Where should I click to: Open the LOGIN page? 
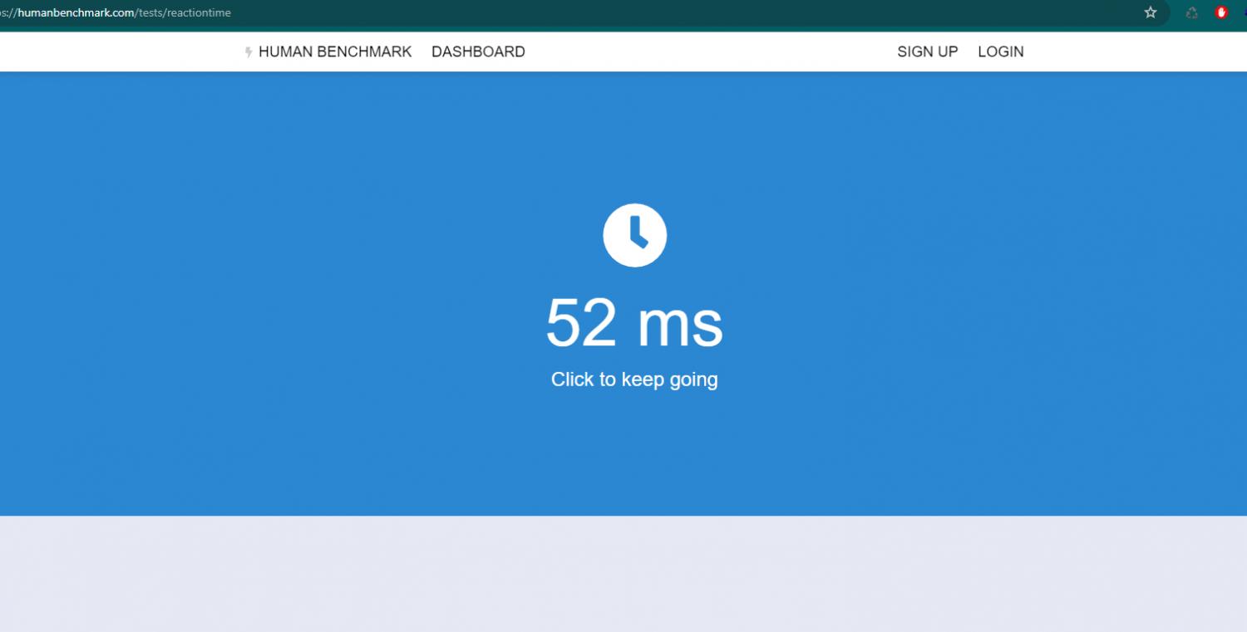point(1000,51)
